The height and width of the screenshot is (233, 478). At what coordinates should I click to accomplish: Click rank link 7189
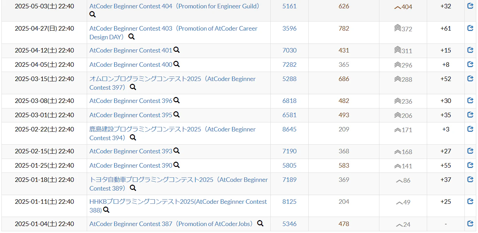[290, 180]
